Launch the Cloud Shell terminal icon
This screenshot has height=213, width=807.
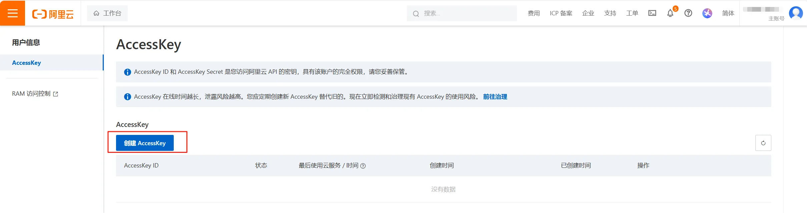pos(652,13)
